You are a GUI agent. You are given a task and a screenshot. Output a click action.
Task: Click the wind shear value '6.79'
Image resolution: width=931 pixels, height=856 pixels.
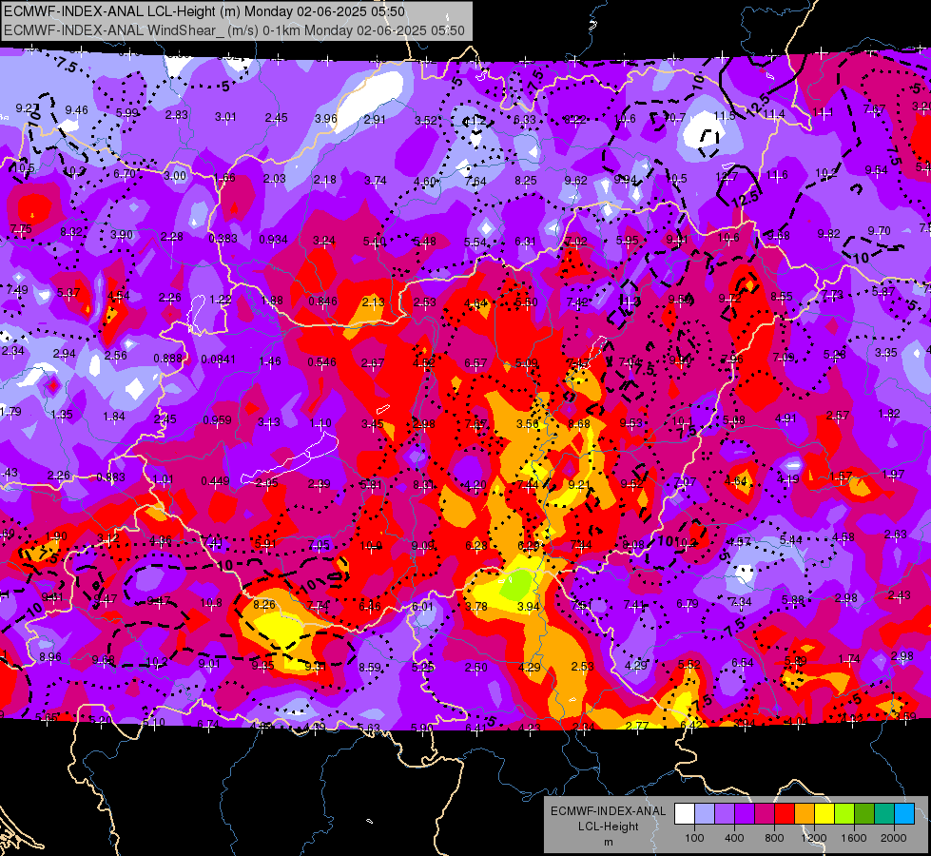coord(688,604)
